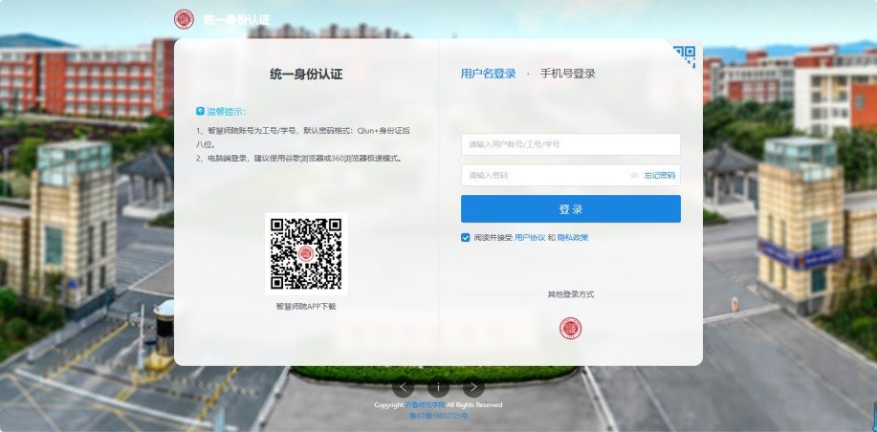Click the previous background arrow
Screen dimensions: 877x432
point(404,387)
